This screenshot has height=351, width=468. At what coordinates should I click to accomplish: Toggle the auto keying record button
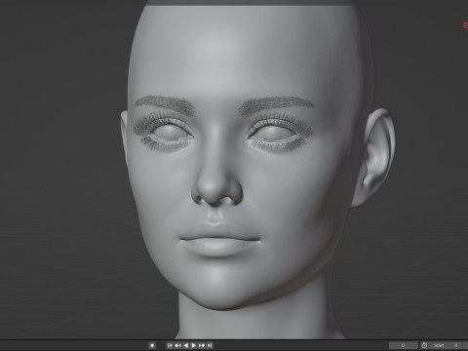[152, 345]
